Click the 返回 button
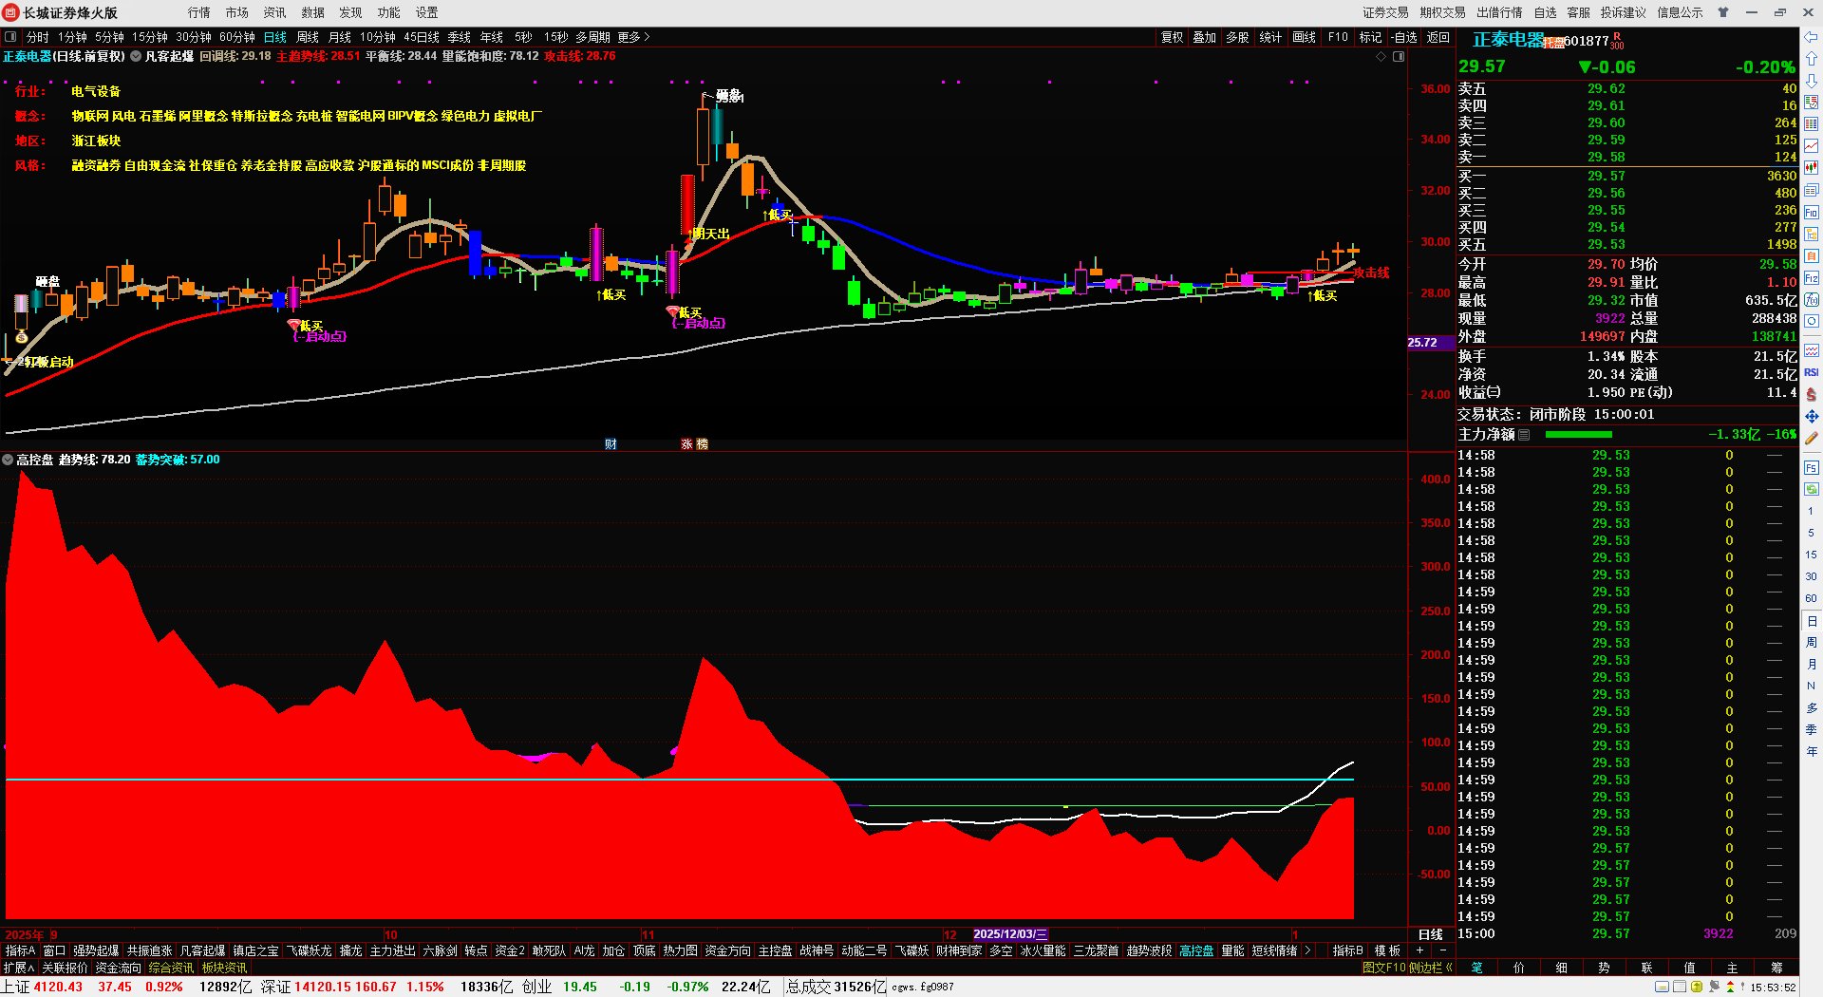The image size is (1823, 997). coord(1438,37)
